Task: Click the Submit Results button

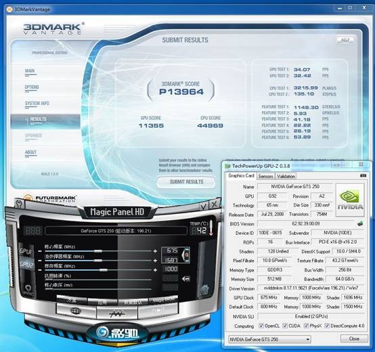Action: click(186, 182)
